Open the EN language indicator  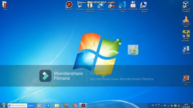(153, 105)
